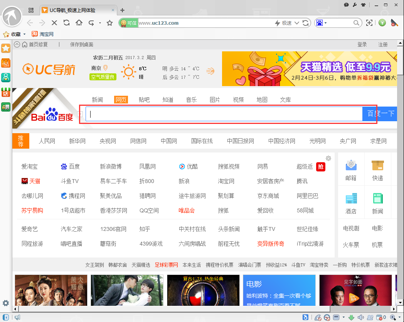Click the orange star sidebar icon
This screenshot has width=404, height=322.
[6, 48]
